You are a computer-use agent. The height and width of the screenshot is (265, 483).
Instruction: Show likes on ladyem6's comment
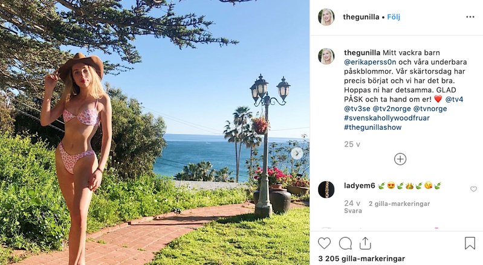point(399,204)
